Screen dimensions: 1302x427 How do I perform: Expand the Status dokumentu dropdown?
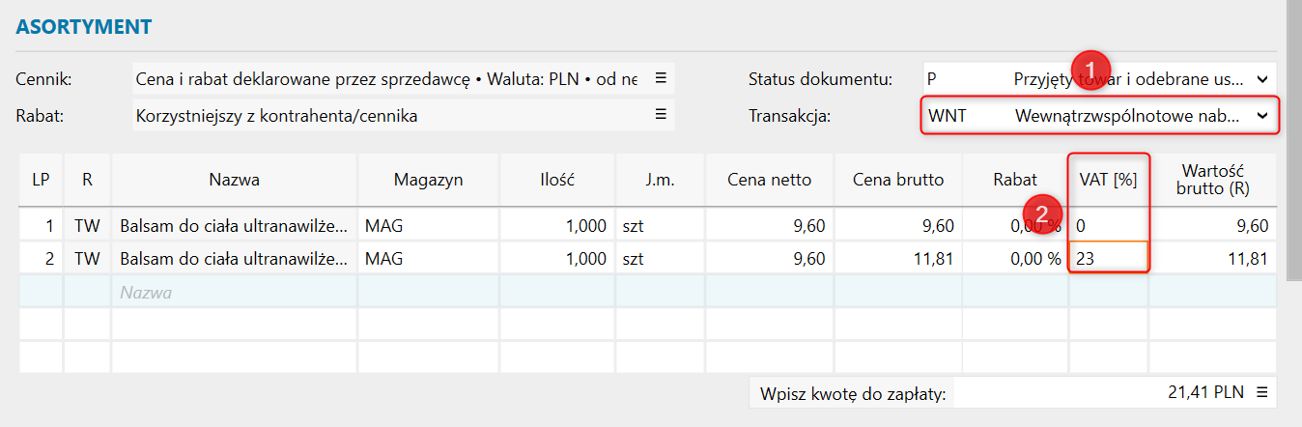click(1262, 79)
